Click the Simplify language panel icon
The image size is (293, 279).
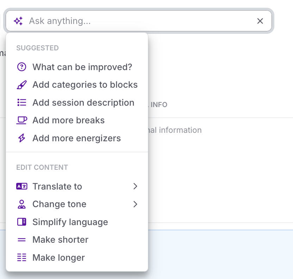[22, 222]
